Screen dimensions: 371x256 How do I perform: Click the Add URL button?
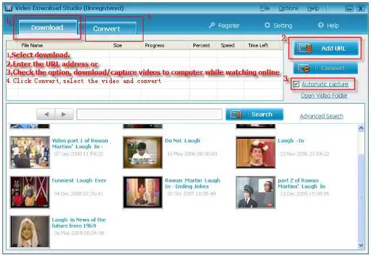click(x=326, y=48)
